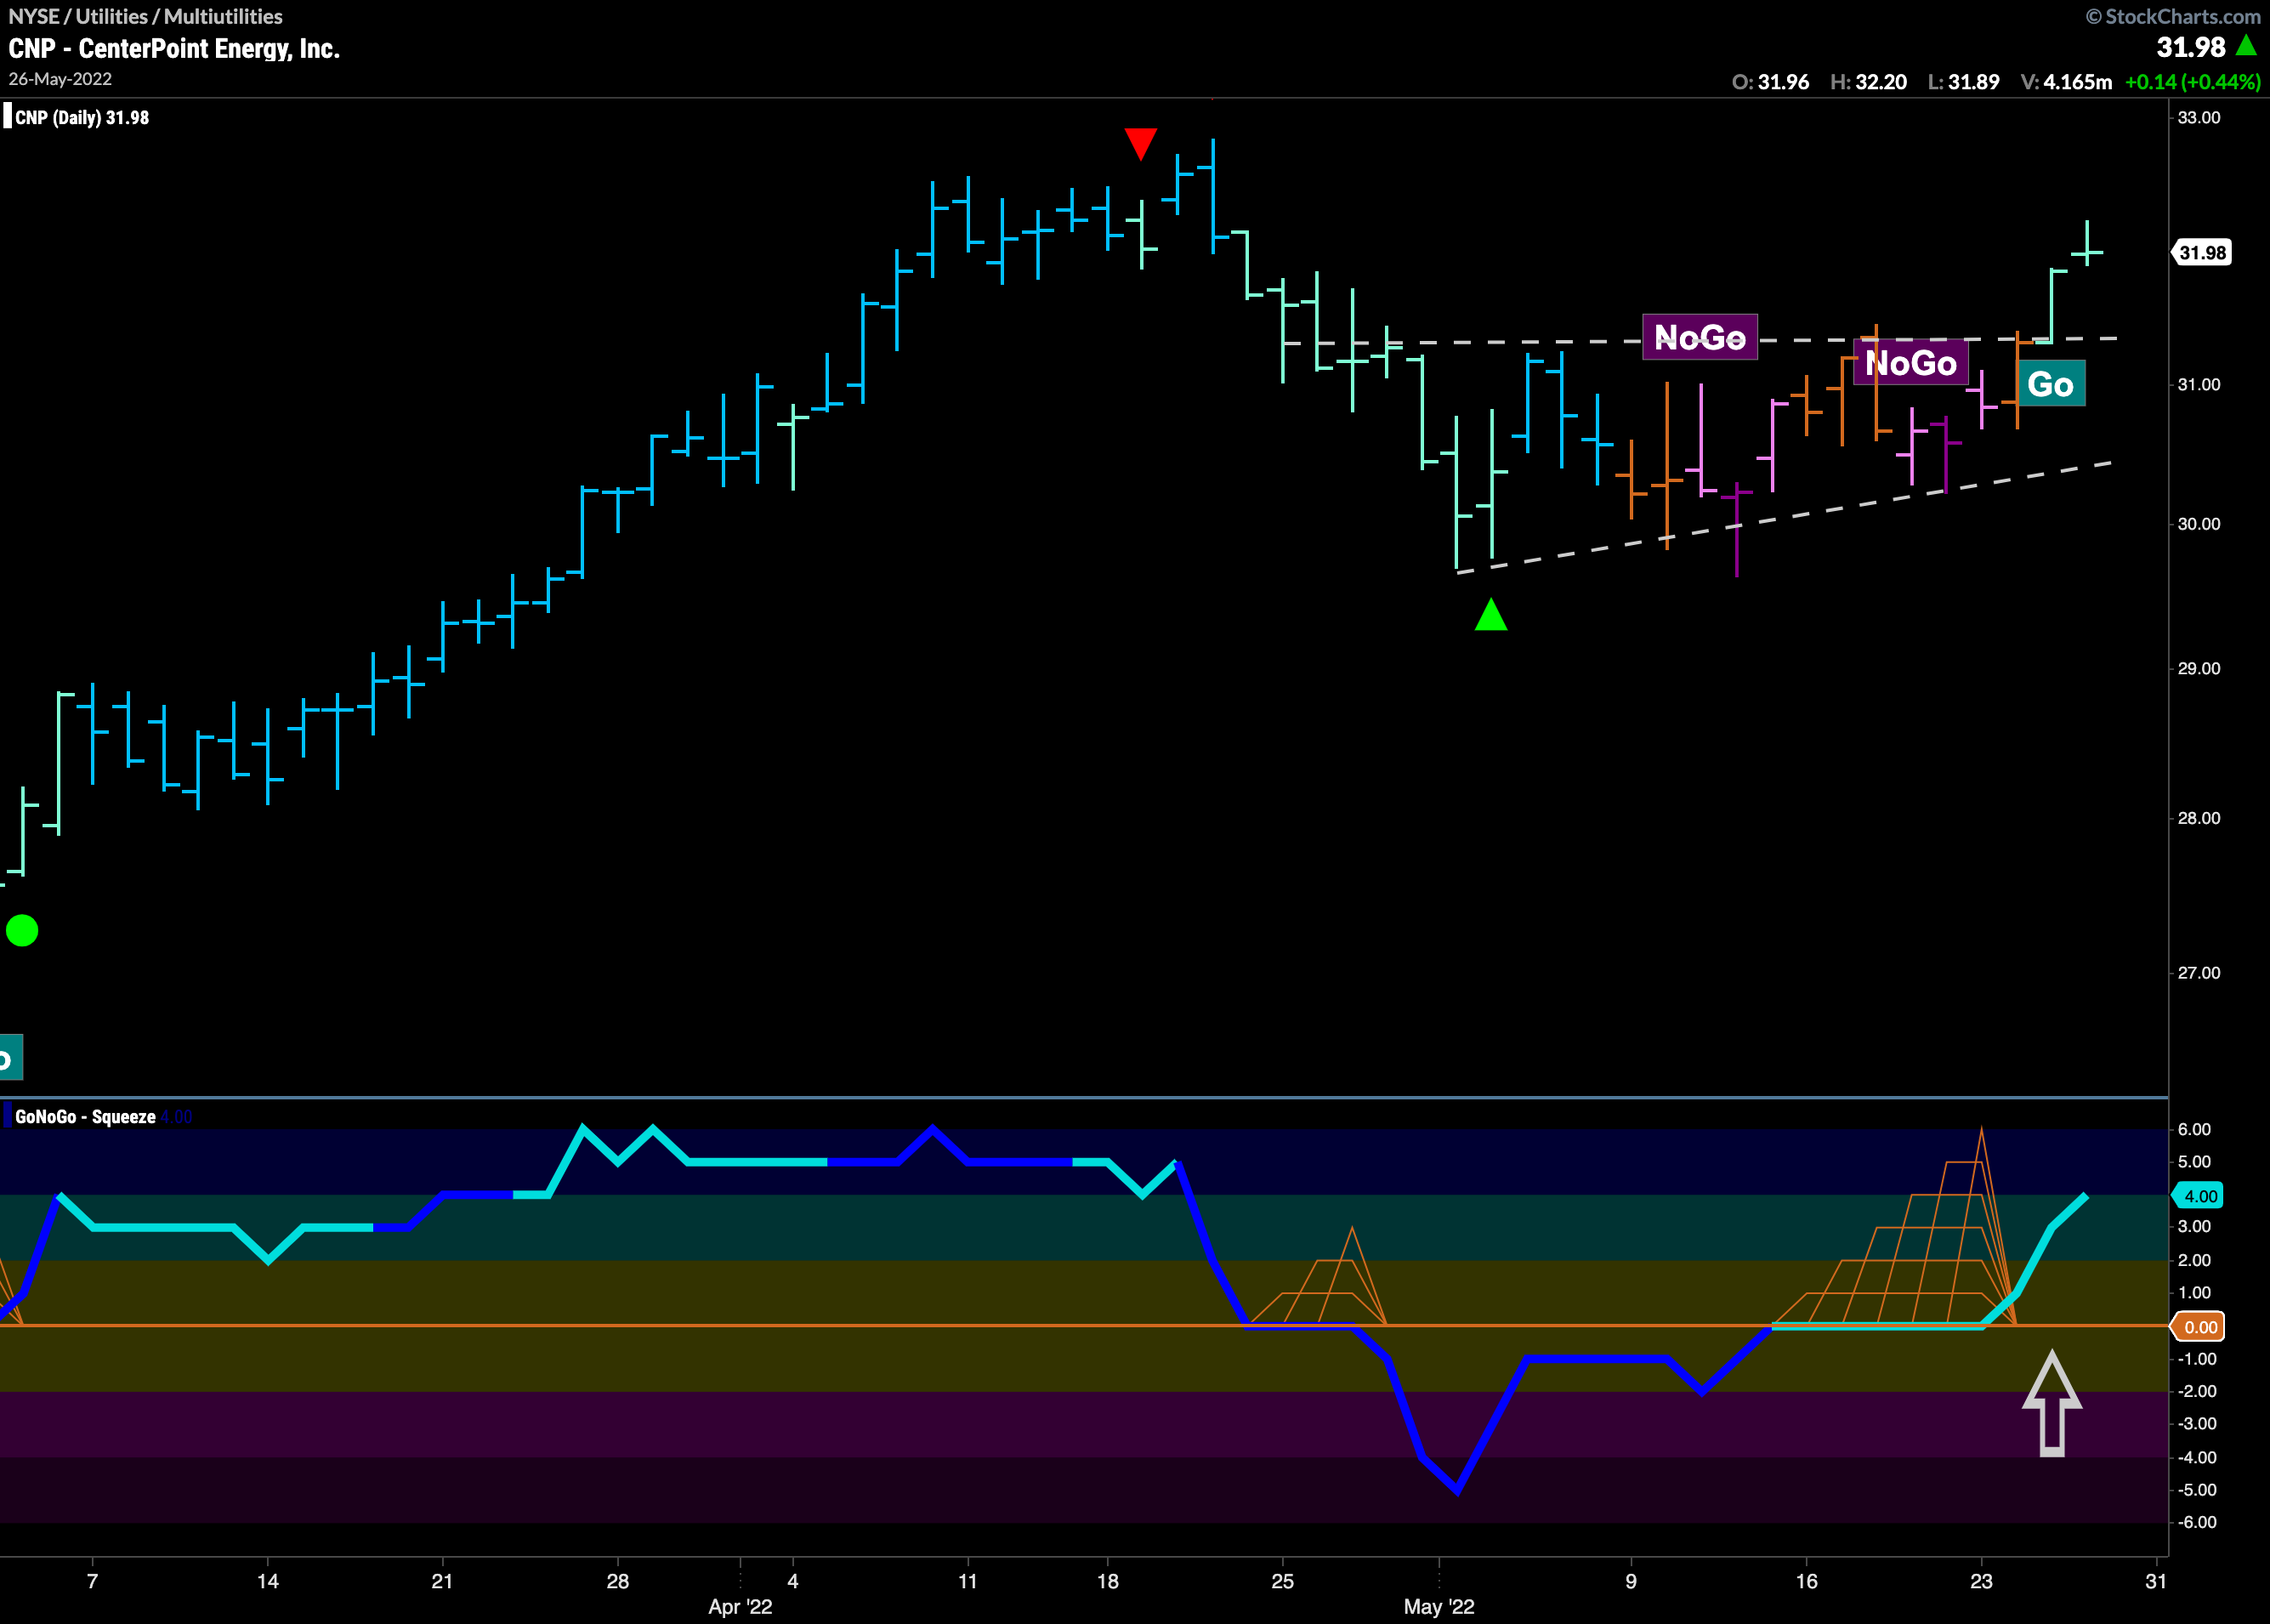Screen dimensions: 2270x1624
Task: Click the first purple NoGo label
Action: click(x=1700, y=337)
